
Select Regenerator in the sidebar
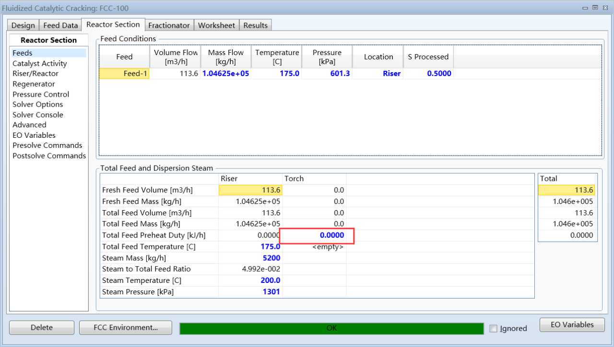tap(34, 84)
